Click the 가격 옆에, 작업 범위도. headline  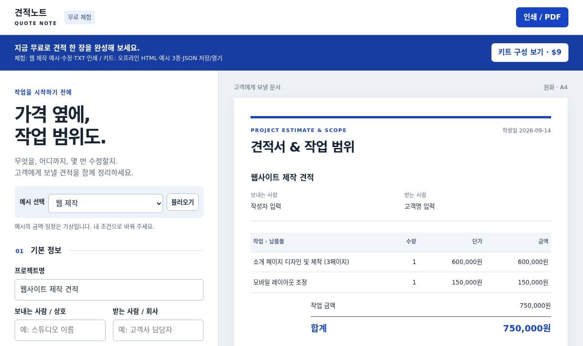click(x=60, y=125)
